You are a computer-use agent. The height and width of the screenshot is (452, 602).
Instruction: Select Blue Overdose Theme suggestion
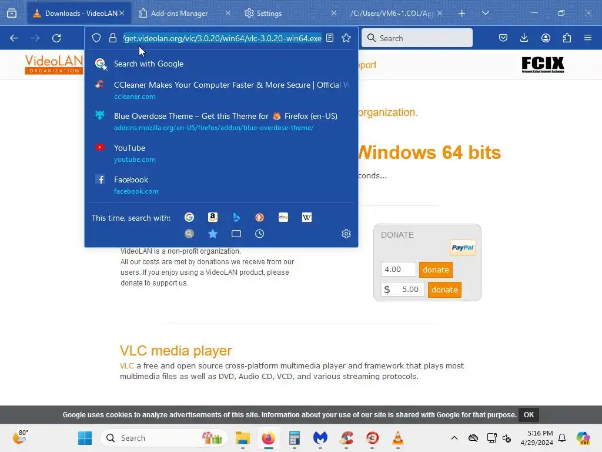(x=221, y=121)
